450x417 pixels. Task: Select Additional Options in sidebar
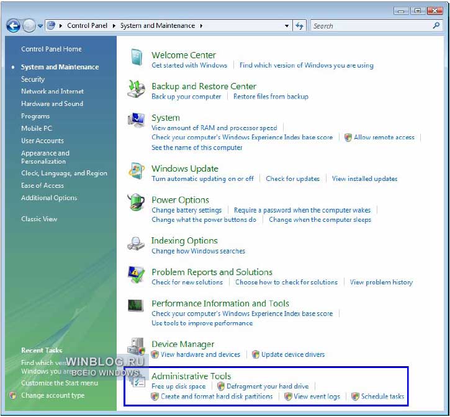pos(49,198)
